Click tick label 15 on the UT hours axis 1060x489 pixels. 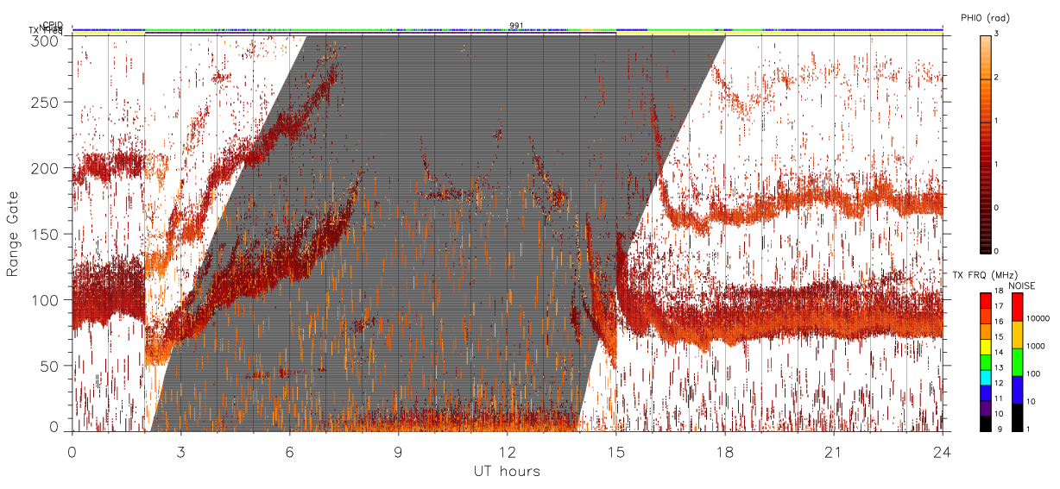pyautogui.click(x=616, y=451)
